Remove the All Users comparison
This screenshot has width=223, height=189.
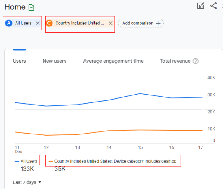(38, 23)
